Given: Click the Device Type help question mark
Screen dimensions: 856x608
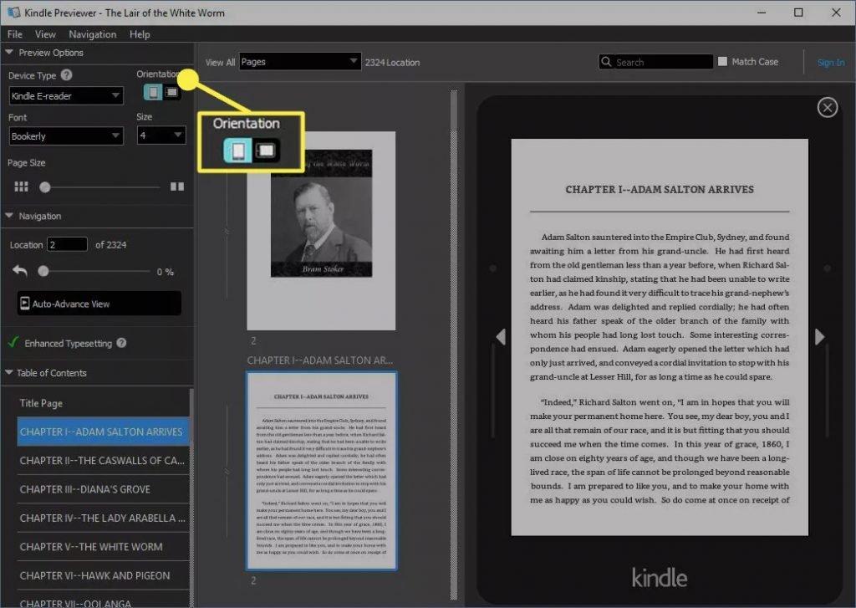Looking at the screenshot, I should pyautogui.click(x=67, y=74).
